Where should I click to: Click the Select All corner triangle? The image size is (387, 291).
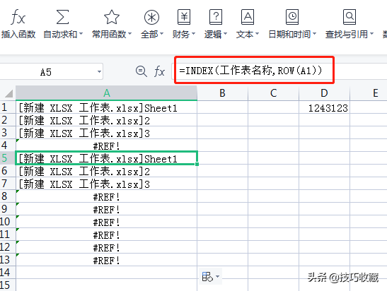point(9,94)
